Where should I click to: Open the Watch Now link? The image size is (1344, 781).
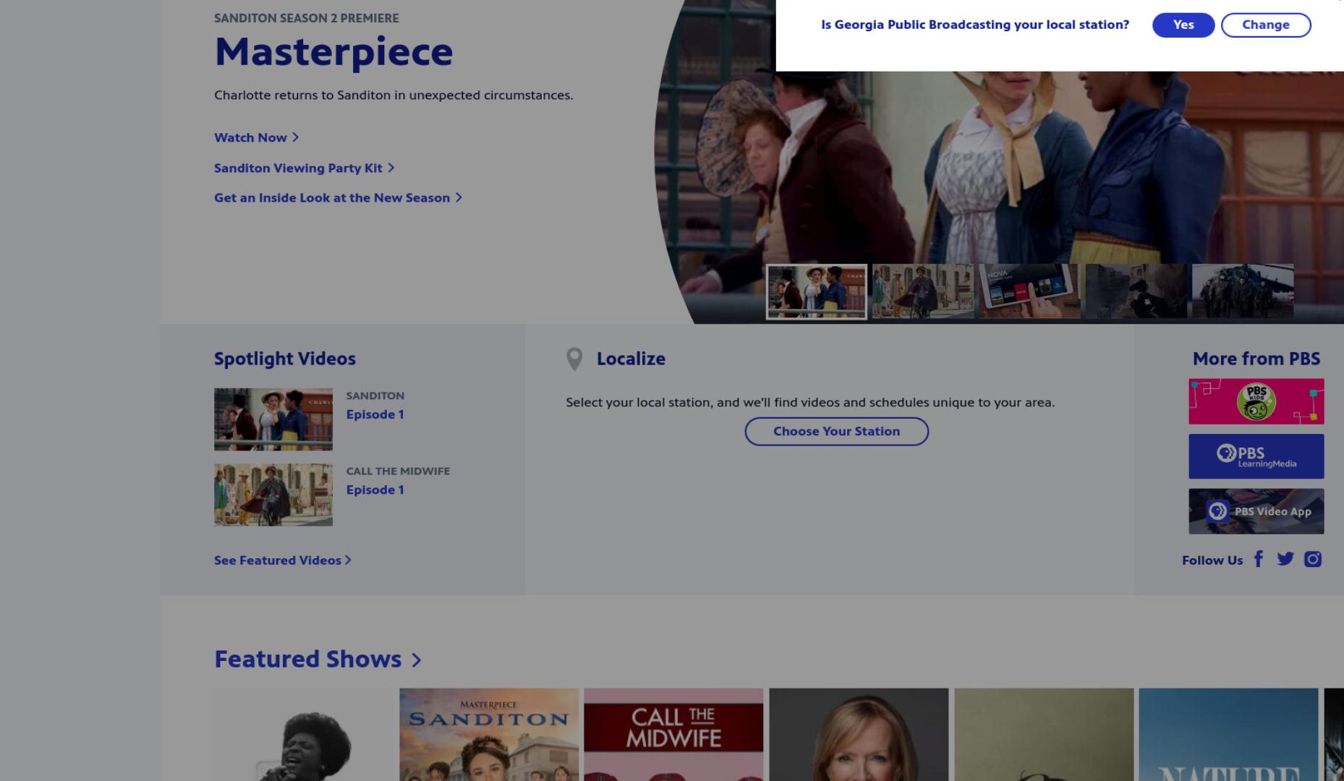click(x=256, y=137)
